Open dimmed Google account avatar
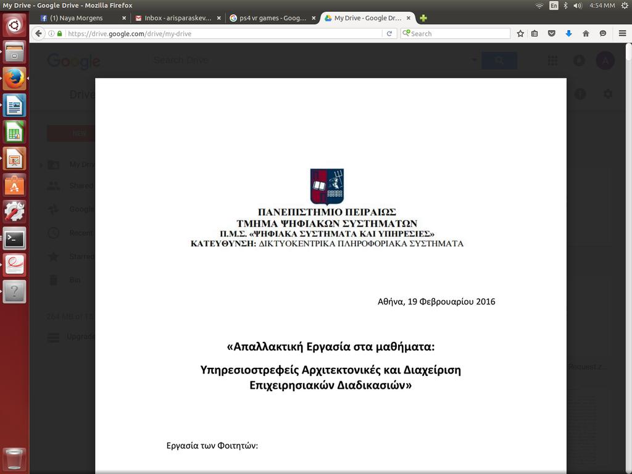The width and height of the screenshot is (632, 474). pos(605,60)
